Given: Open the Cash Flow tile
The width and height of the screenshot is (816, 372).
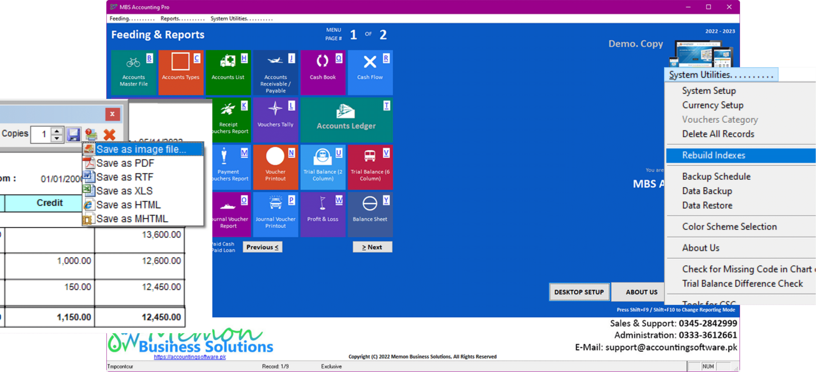Looking at the screenshot, I should (x=370, y=72).
